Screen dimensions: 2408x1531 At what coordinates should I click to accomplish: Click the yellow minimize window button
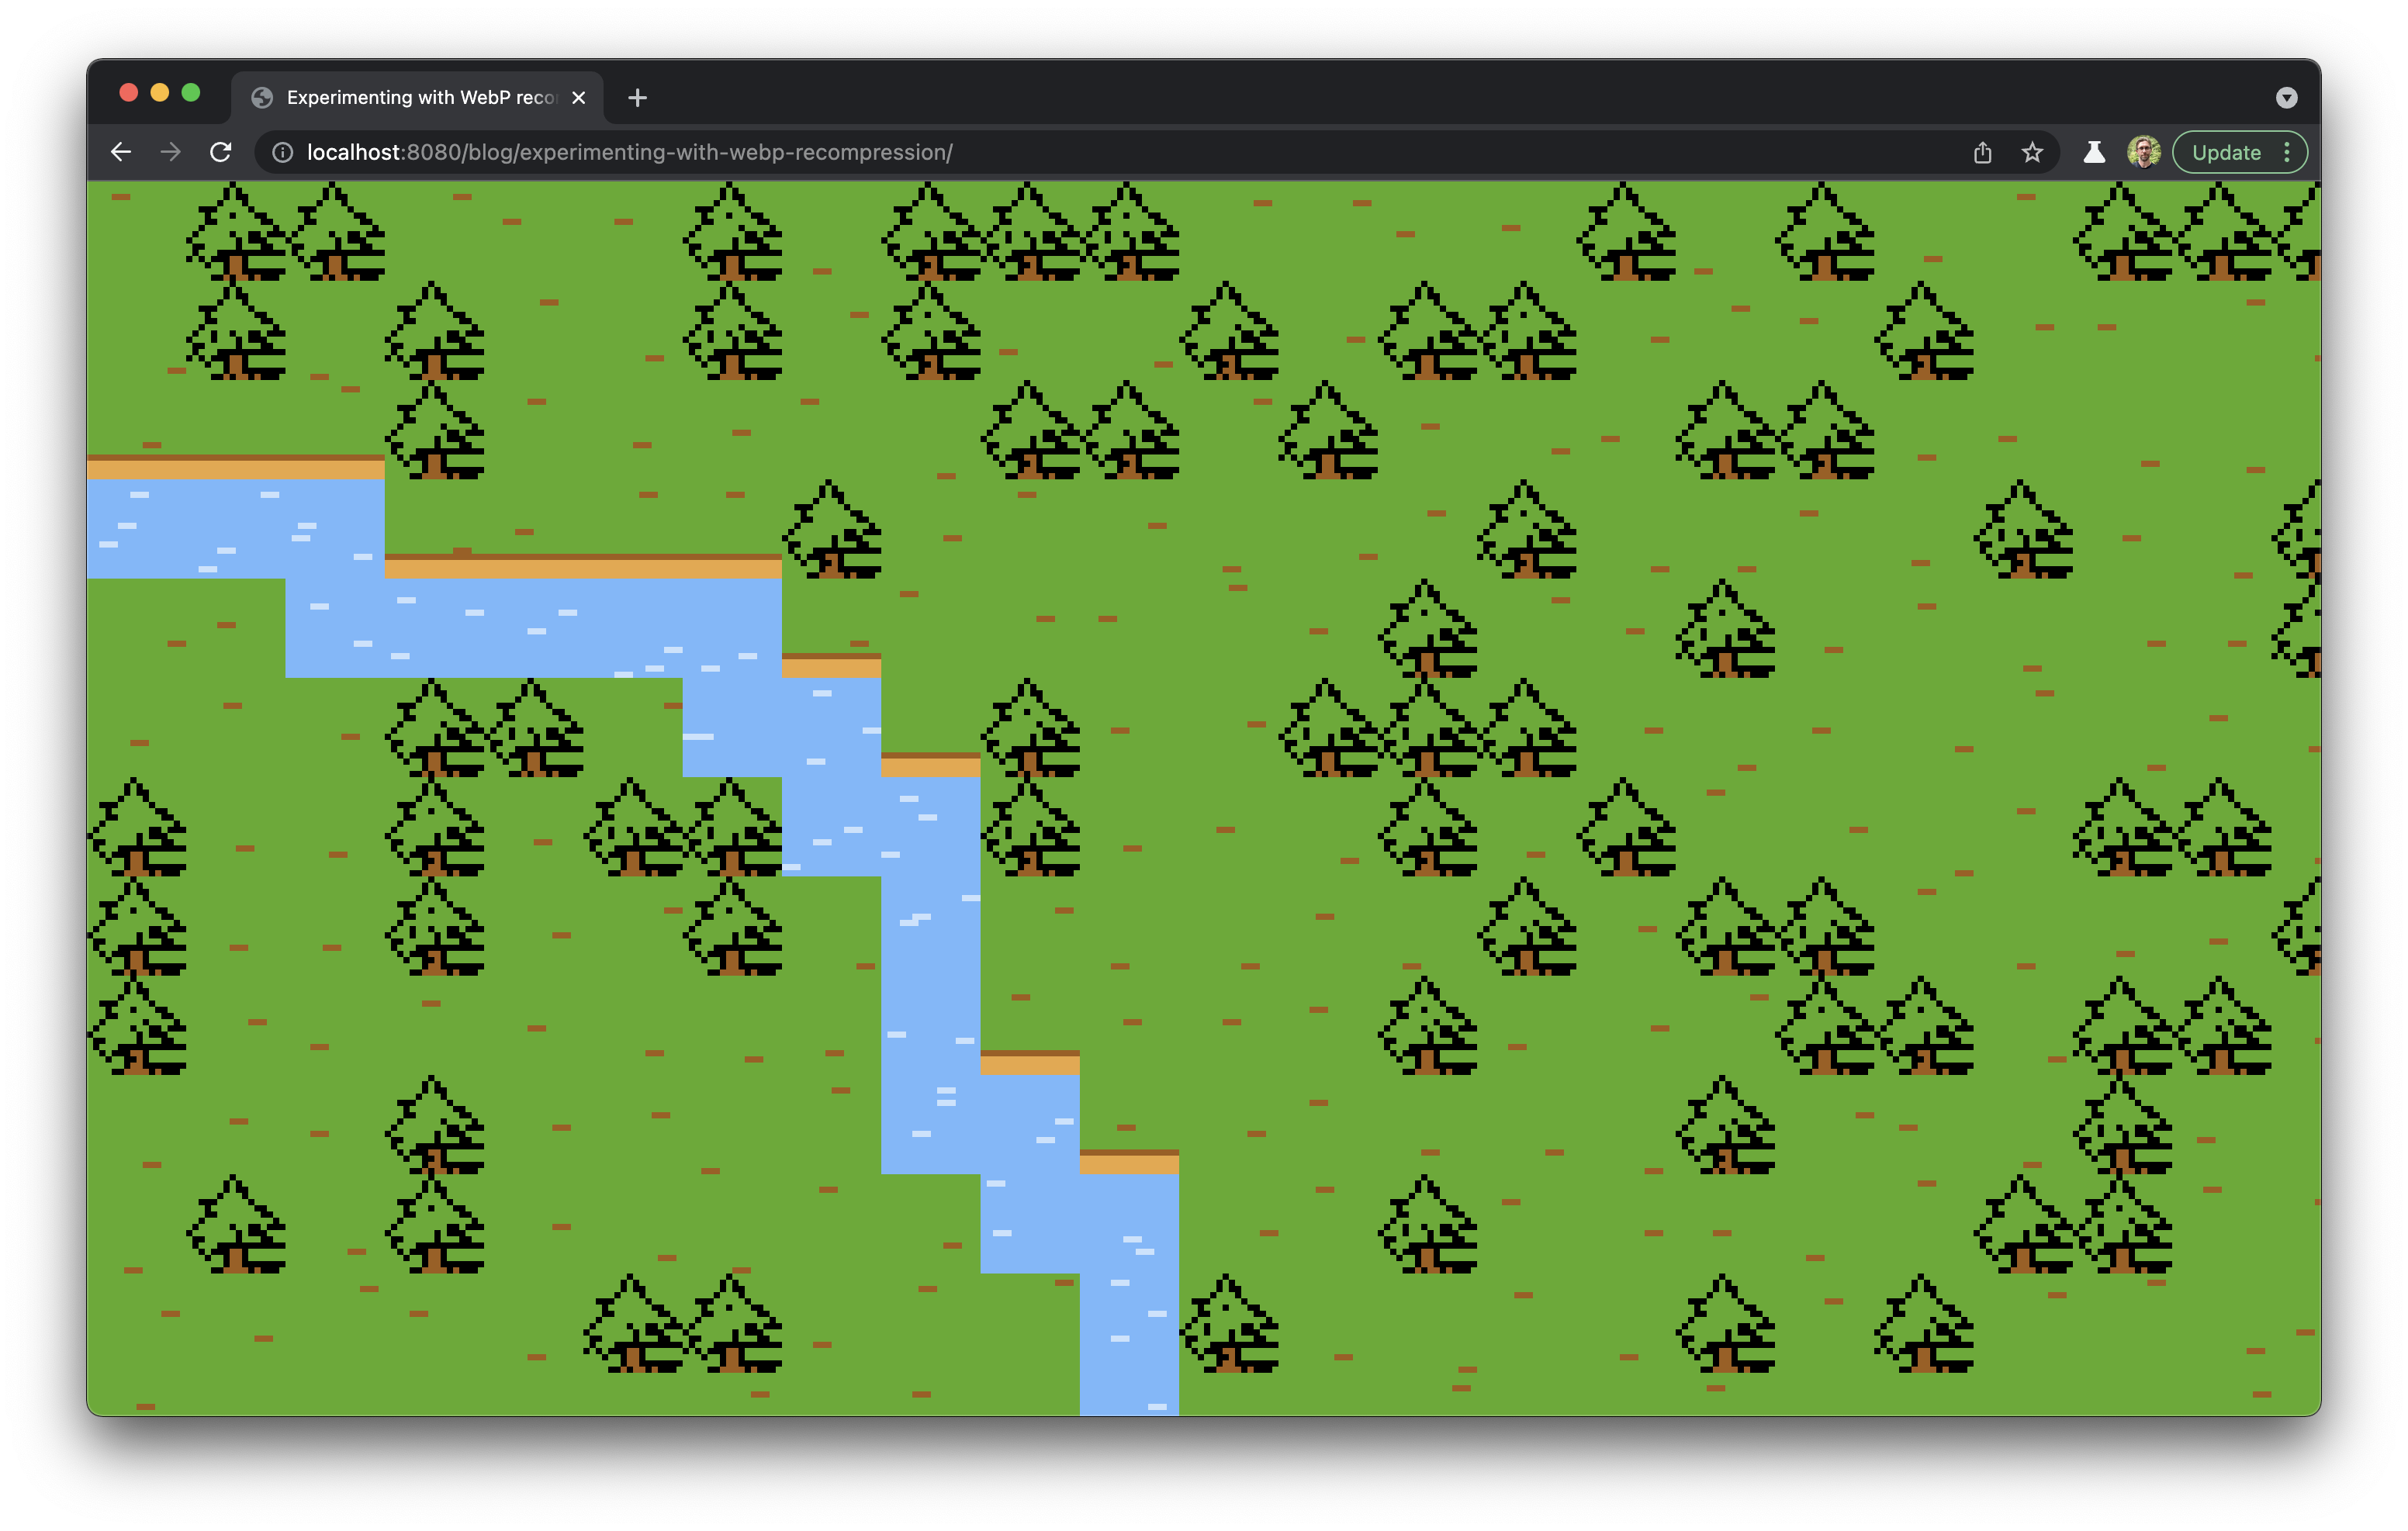(x=160, y=93)
